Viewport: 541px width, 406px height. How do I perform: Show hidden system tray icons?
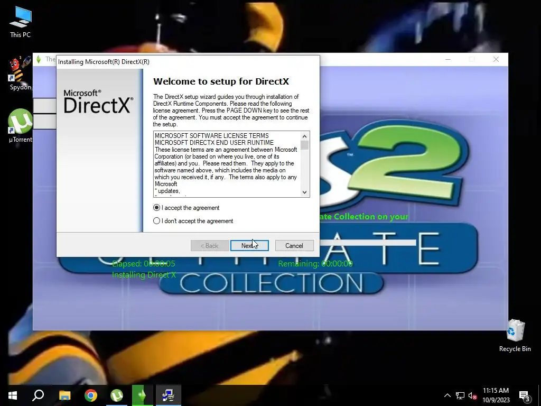click(x=447, y=395)
